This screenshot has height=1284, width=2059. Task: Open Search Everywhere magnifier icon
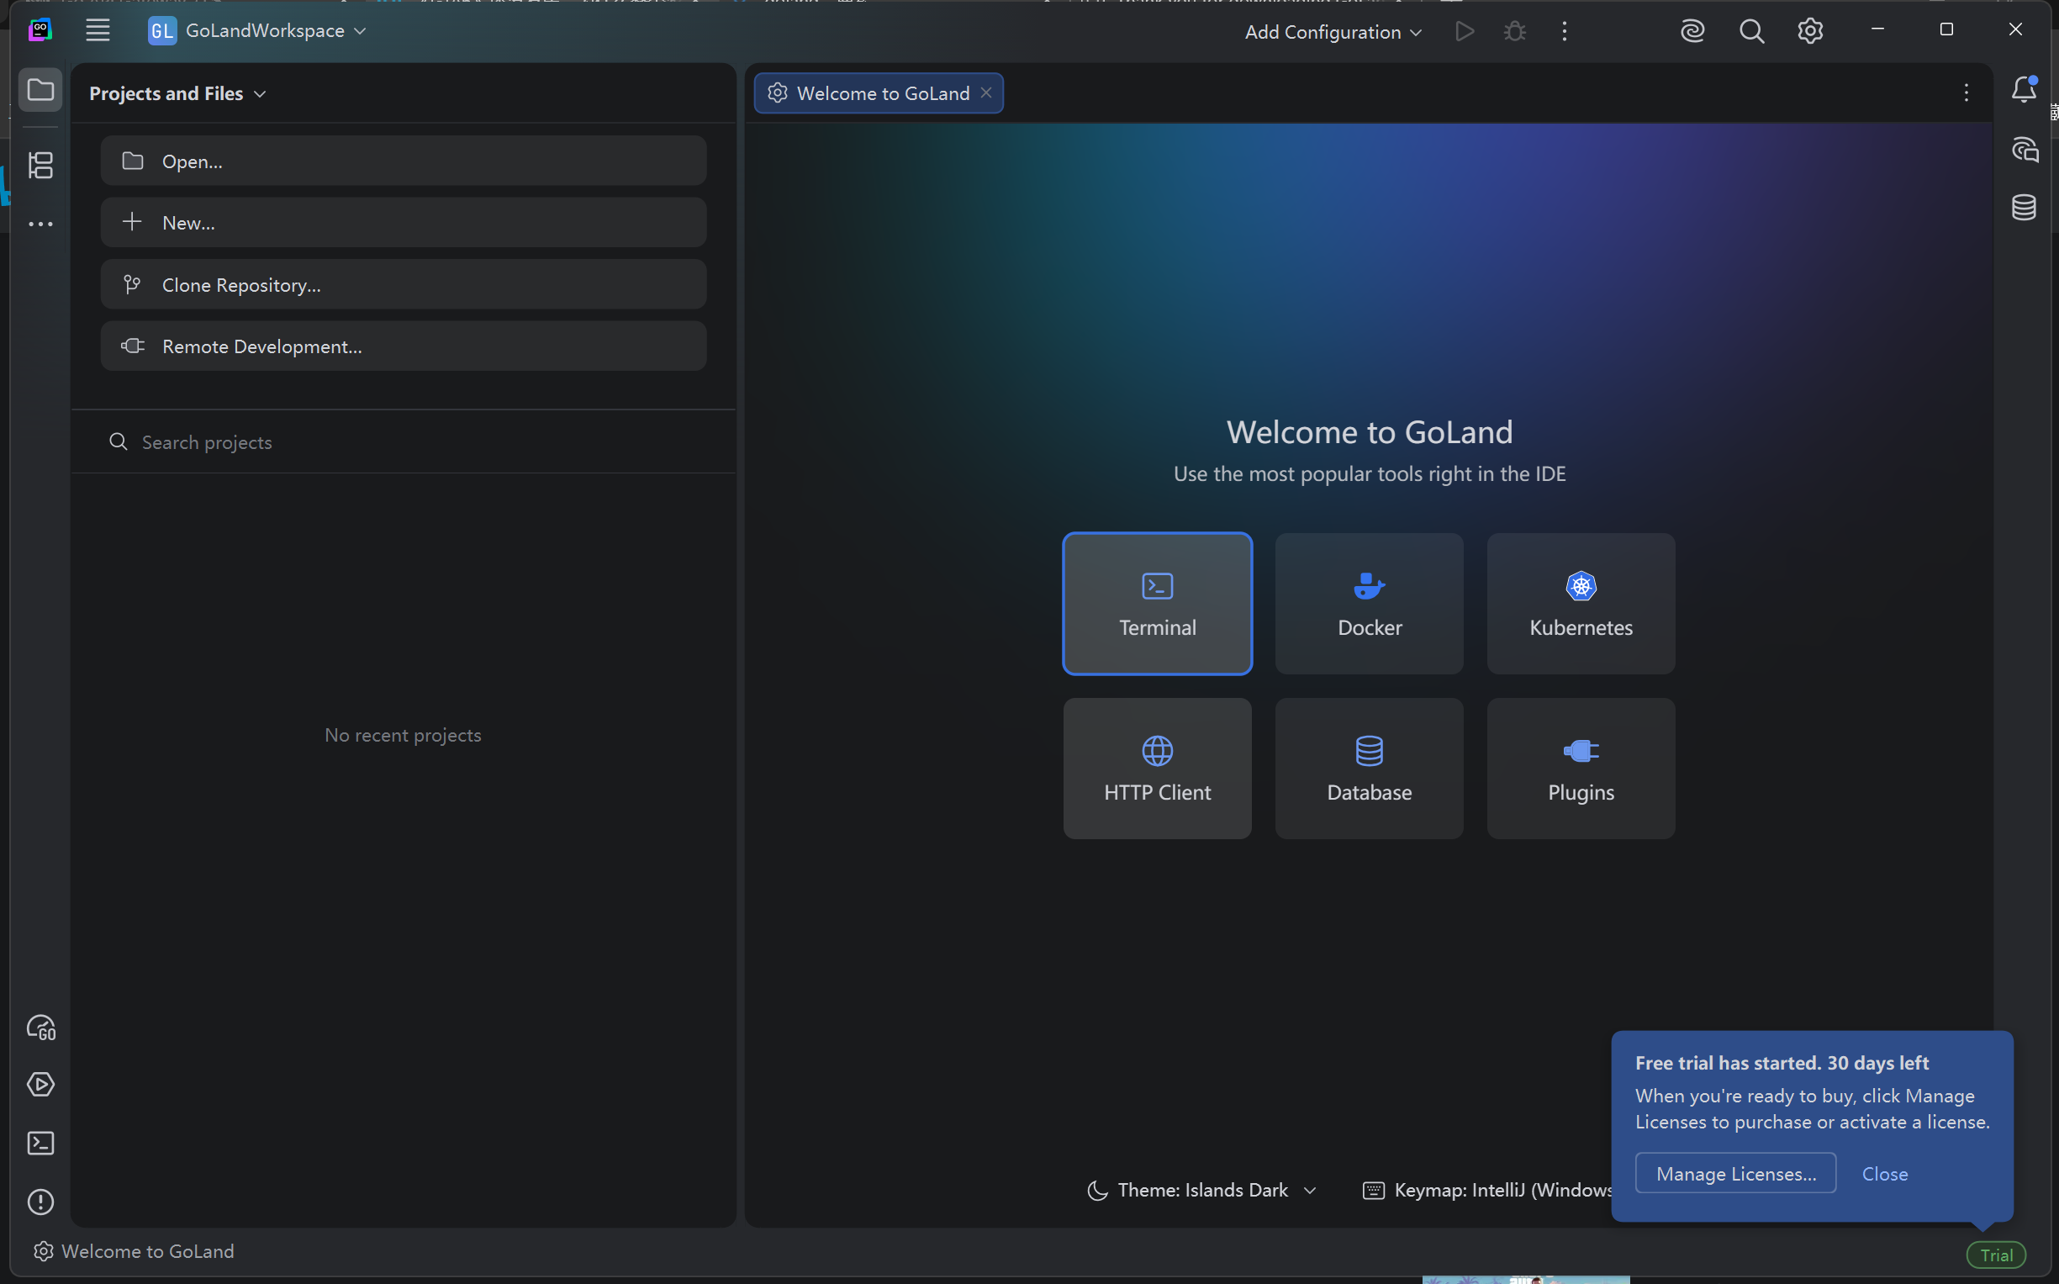1751,31
